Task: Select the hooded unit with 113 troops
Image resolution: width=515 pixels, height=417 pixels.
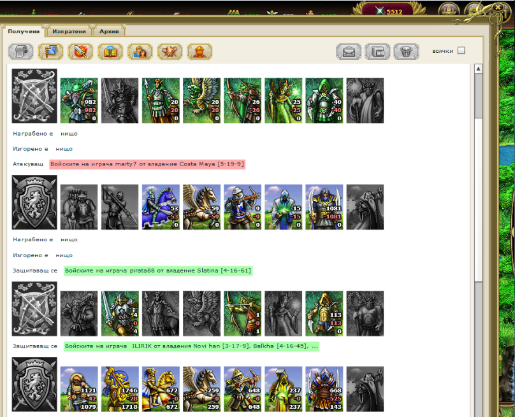Action: [324, 313]
